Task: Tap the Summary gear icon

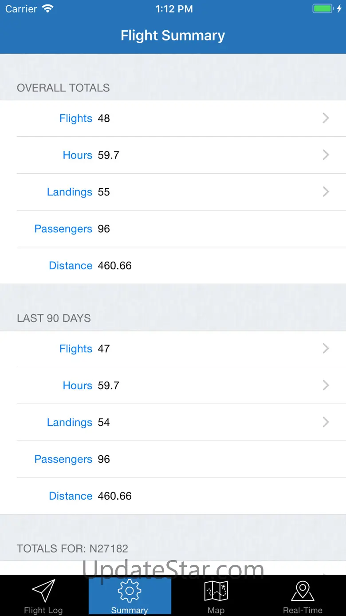Action: click(x=130, y=591)
